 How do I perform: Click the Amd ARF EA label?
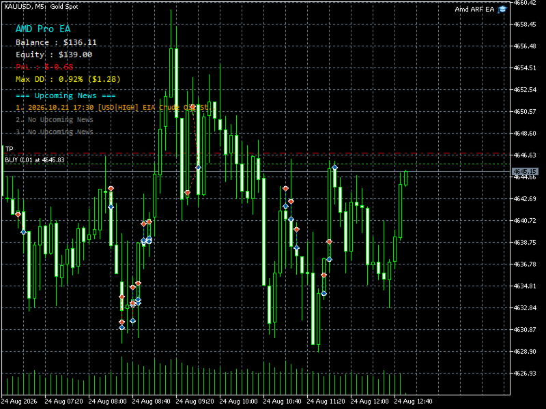tap(474, 10)
